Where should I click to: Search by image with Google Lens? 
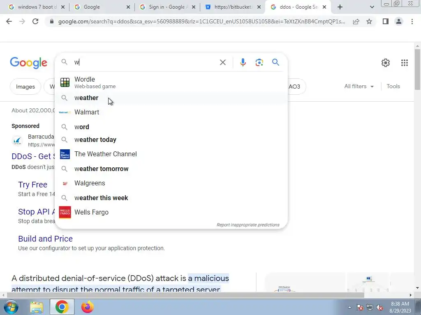pos(259,62)
